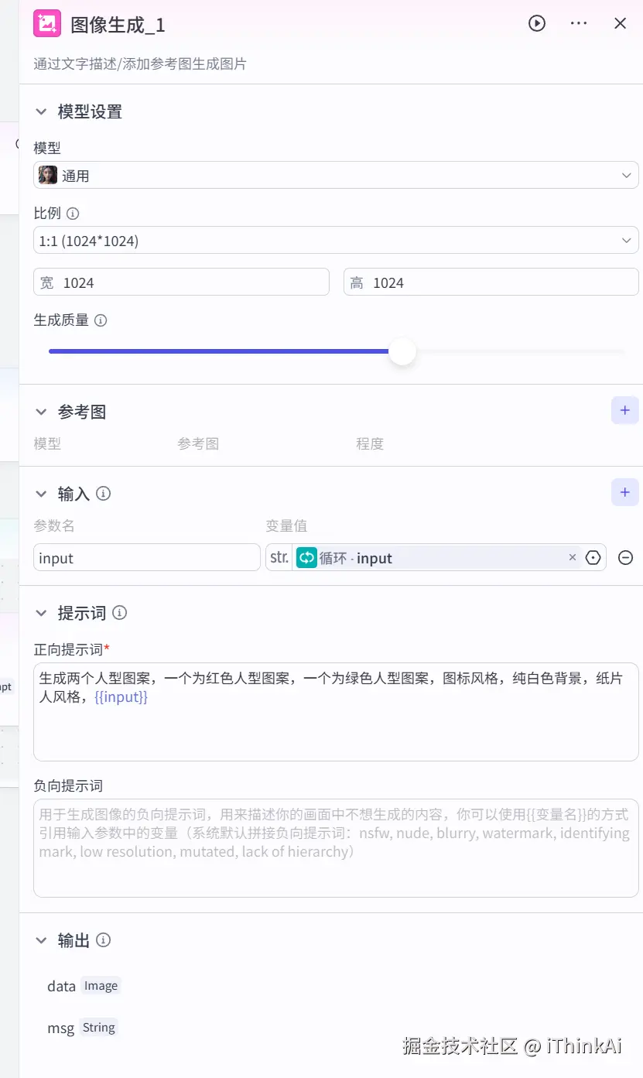The width and height of the screenshot is (643, 1078).
Task: Click the pink image generation node icon
Action: (x=46, y=23)
